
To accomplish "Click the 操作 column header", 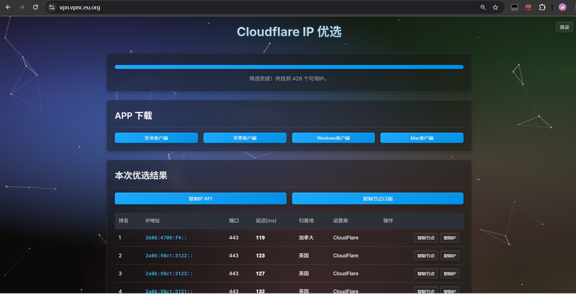I will pyautogui.click(x=388, y=221).
